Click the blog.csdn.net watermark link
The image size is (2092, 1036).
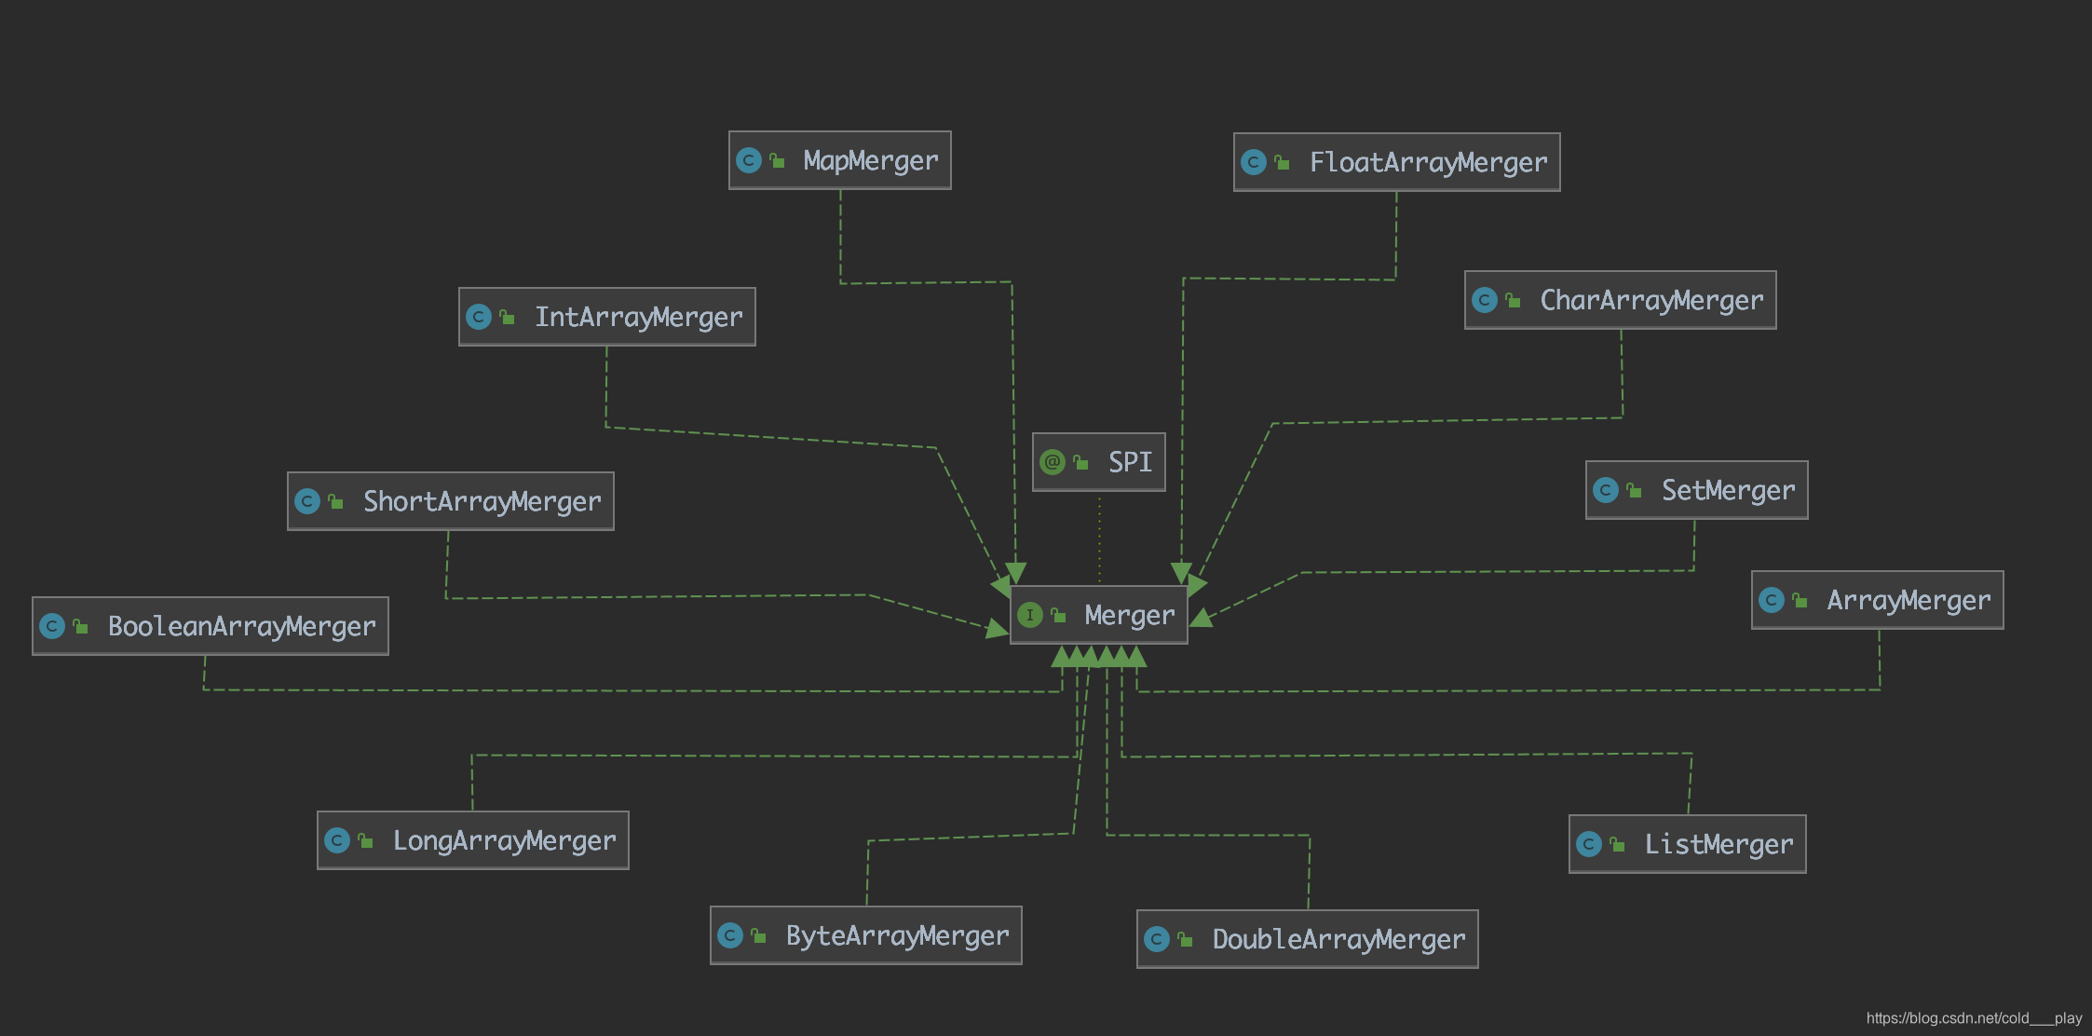(1973, 1018)
